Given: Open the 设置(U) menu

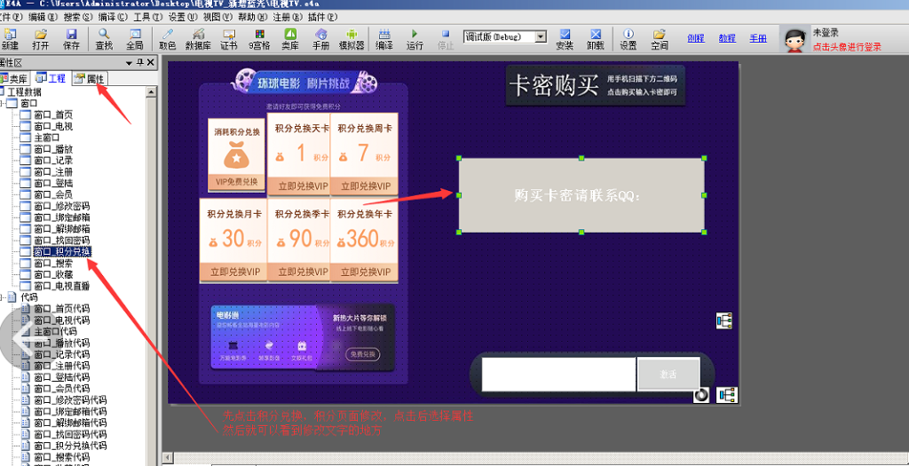Looking at the screenshot, I should tap(183, 17).
